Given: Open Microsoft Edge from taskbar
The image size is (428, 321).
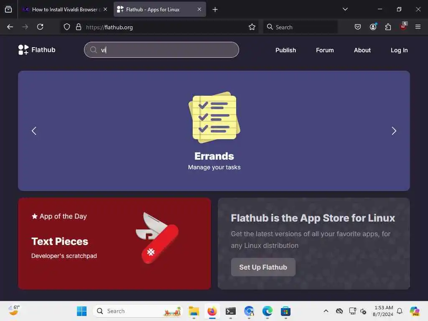Looking at the screenshot, I should pyautogui.click(x=267, y=311).
